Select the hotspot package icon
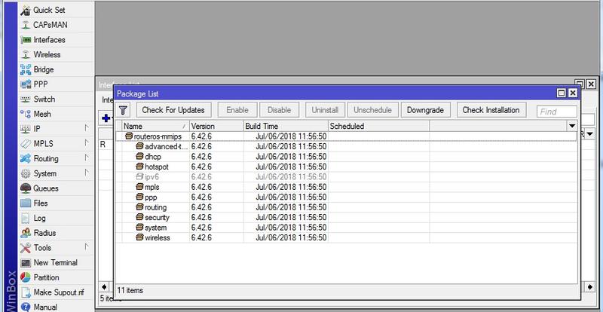Screen dimensions: 603x312 [x=139, y=167]
